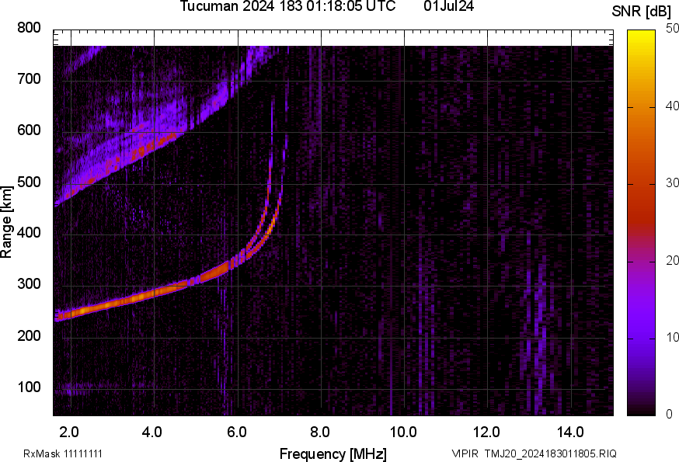Click colorbar tick value 20

(672, 261)
